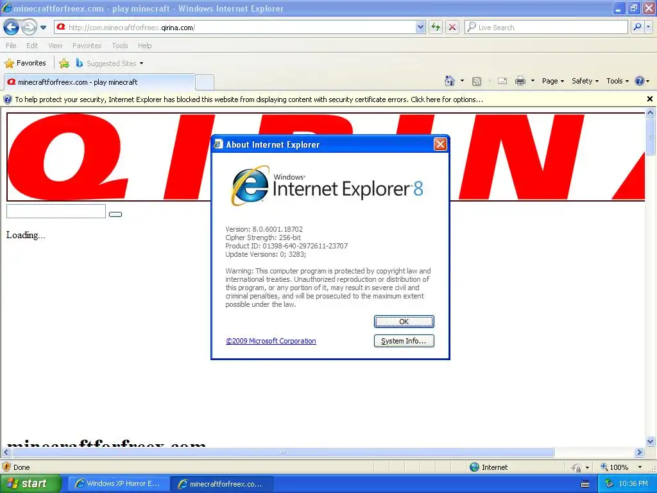
Task: Open the Favorites center star button
Action: tap(25, 64)
